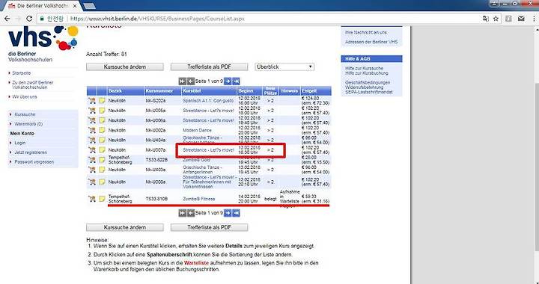Open Modern Dance course details
The width and height of the screenshot is (539, 284).
(x=197, y=130)
